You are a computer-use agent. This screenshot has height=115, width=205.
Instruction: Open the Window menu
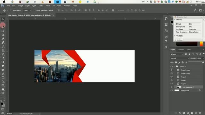coord(67,6)
